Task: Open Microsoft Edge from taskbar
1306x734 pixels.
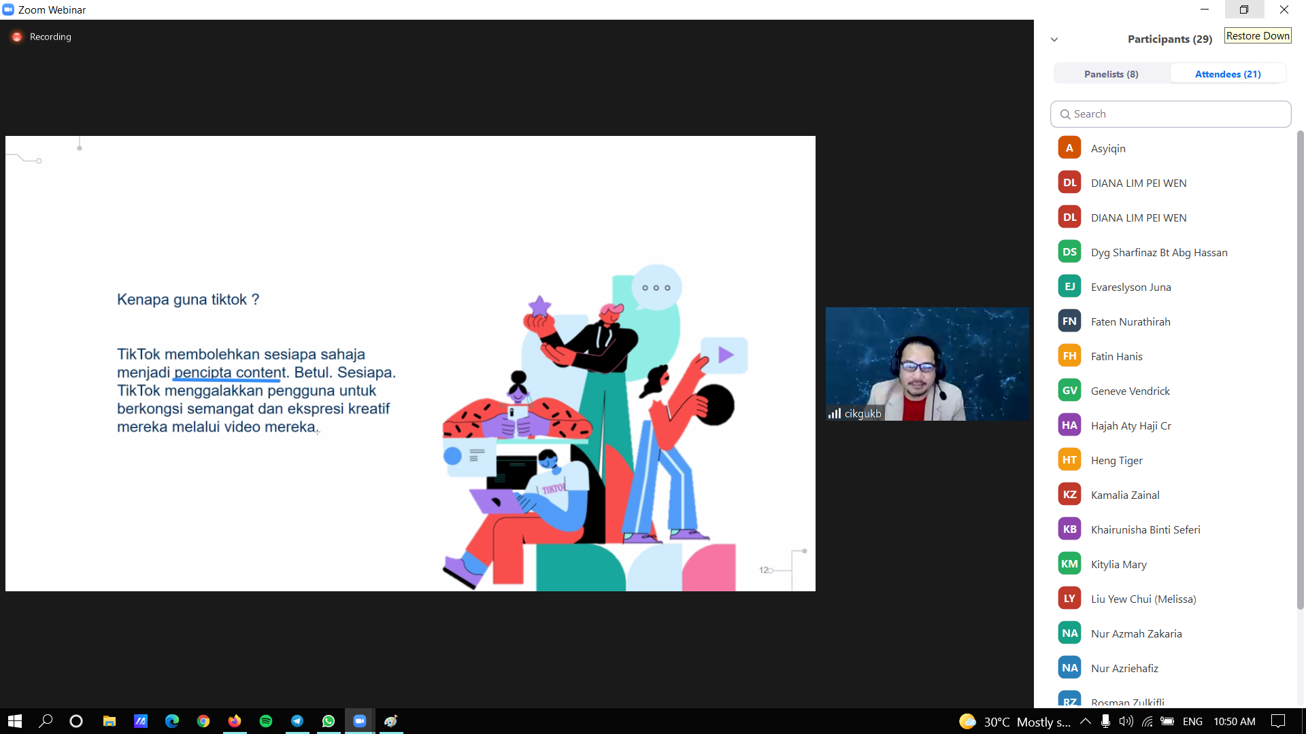Action: click(172, 721)
